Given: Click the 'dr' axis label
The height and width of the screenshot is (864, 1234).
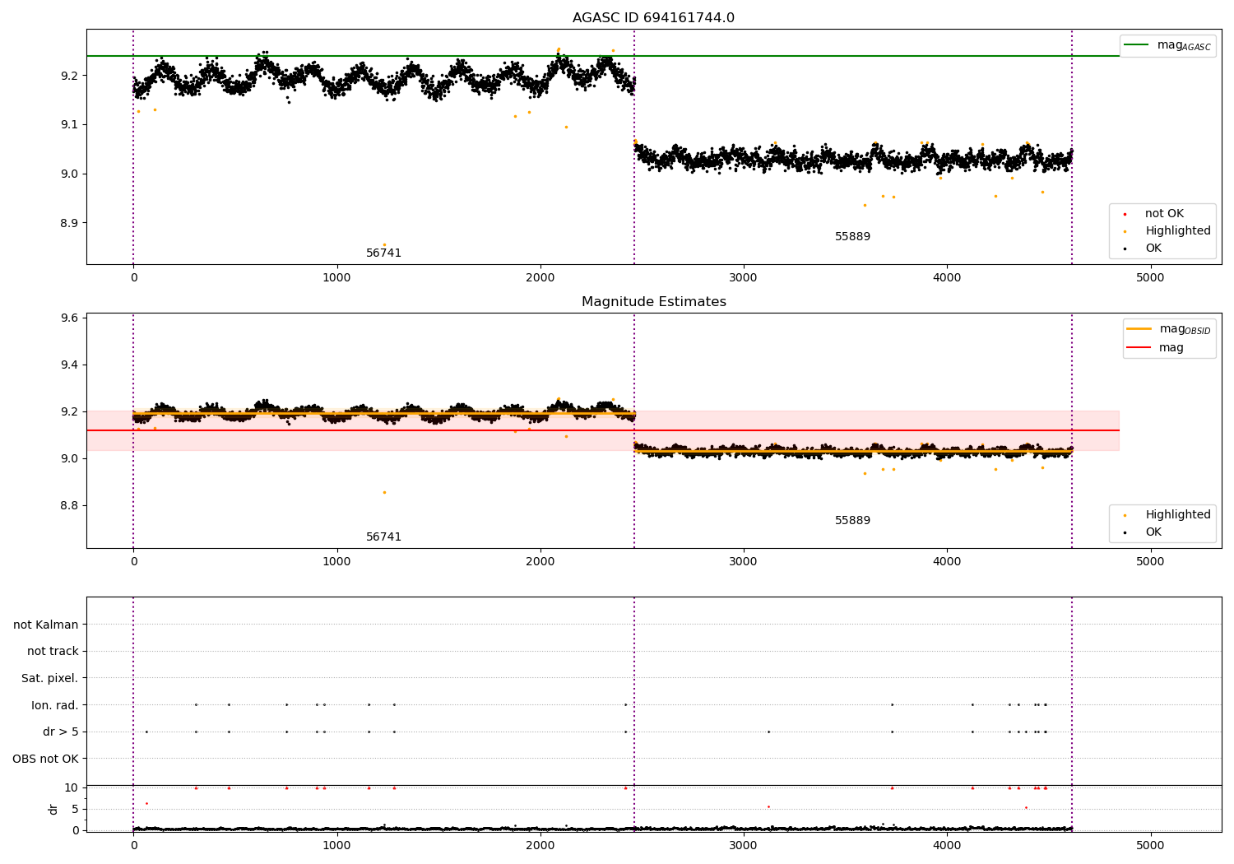Looking at the screenshot, I should click(x=53, y=809).
